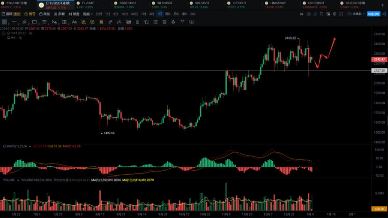The image size is (388, 218).
Task: Select the wave pattern drawing tool
Action: click(54, 22)
